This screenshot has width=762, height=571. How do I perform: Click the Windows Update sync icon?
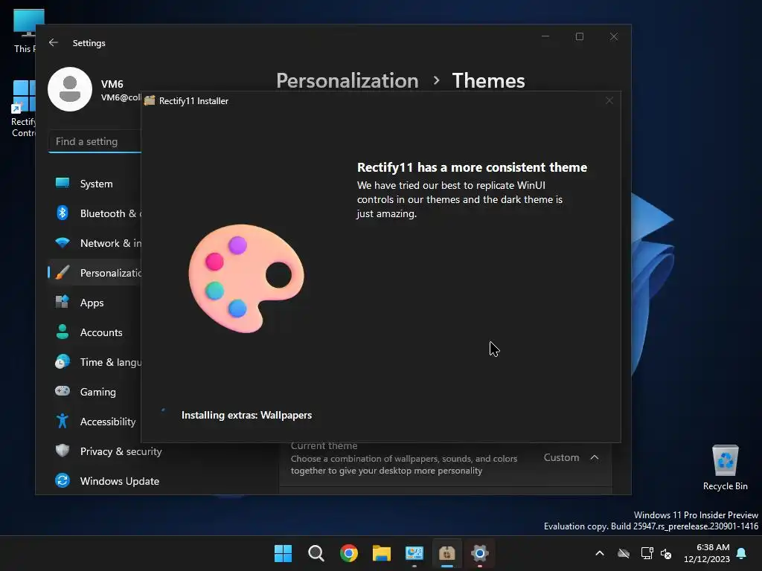coord(63,481)
